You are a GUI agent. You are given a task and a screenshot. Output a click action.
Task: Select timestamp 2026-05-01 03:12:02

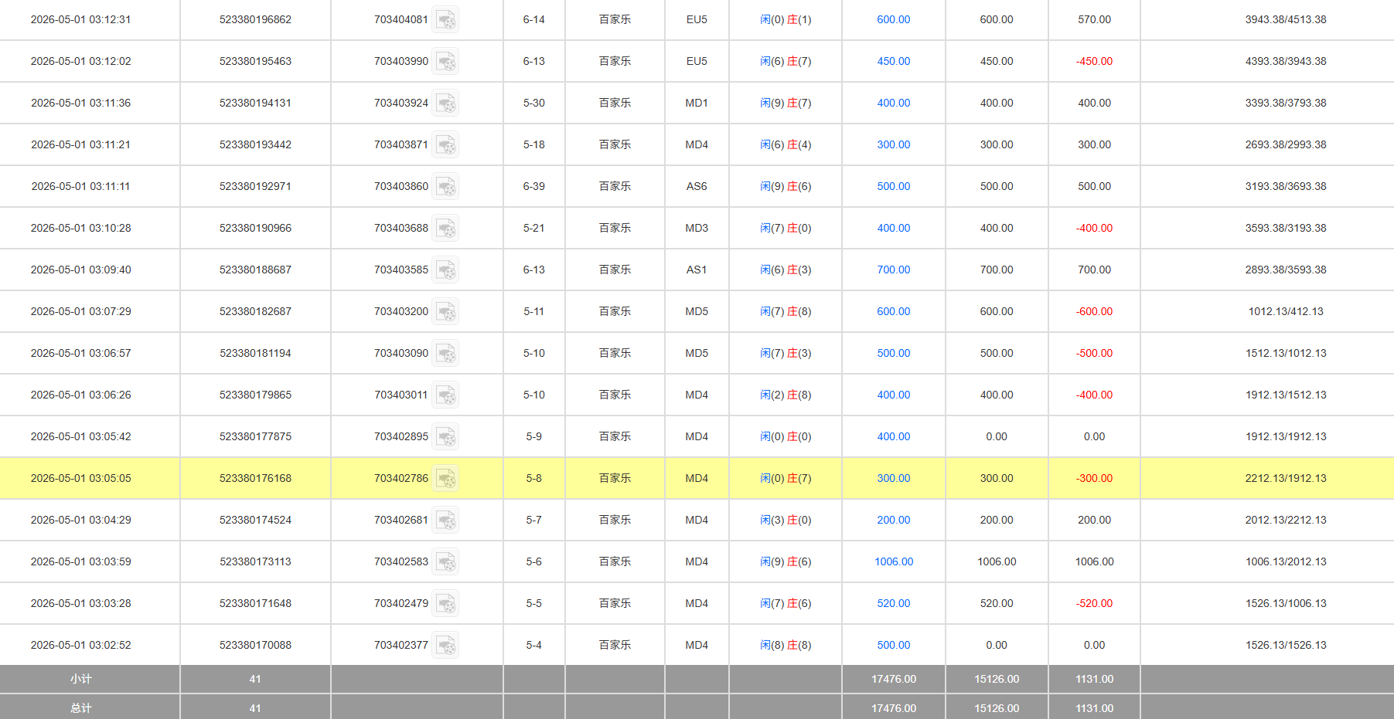pos(80,61)
